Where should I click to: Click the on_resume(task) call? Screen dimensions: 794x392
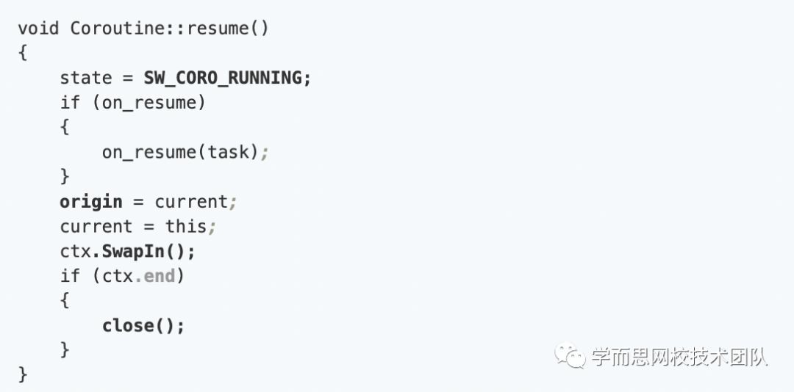click(x=180, y=152)
